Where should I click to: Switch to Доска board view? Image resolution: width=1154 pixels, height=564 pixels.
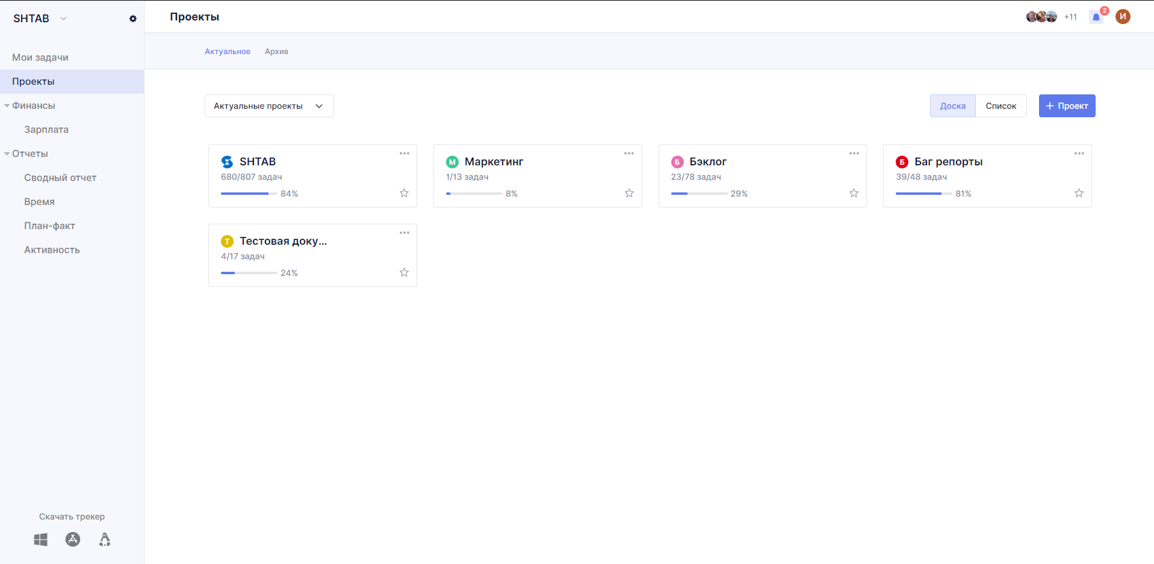[953, 106]
